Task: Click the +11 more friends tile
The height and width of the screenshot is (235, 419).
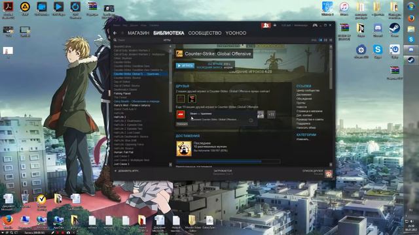Action: pos(271,115)
